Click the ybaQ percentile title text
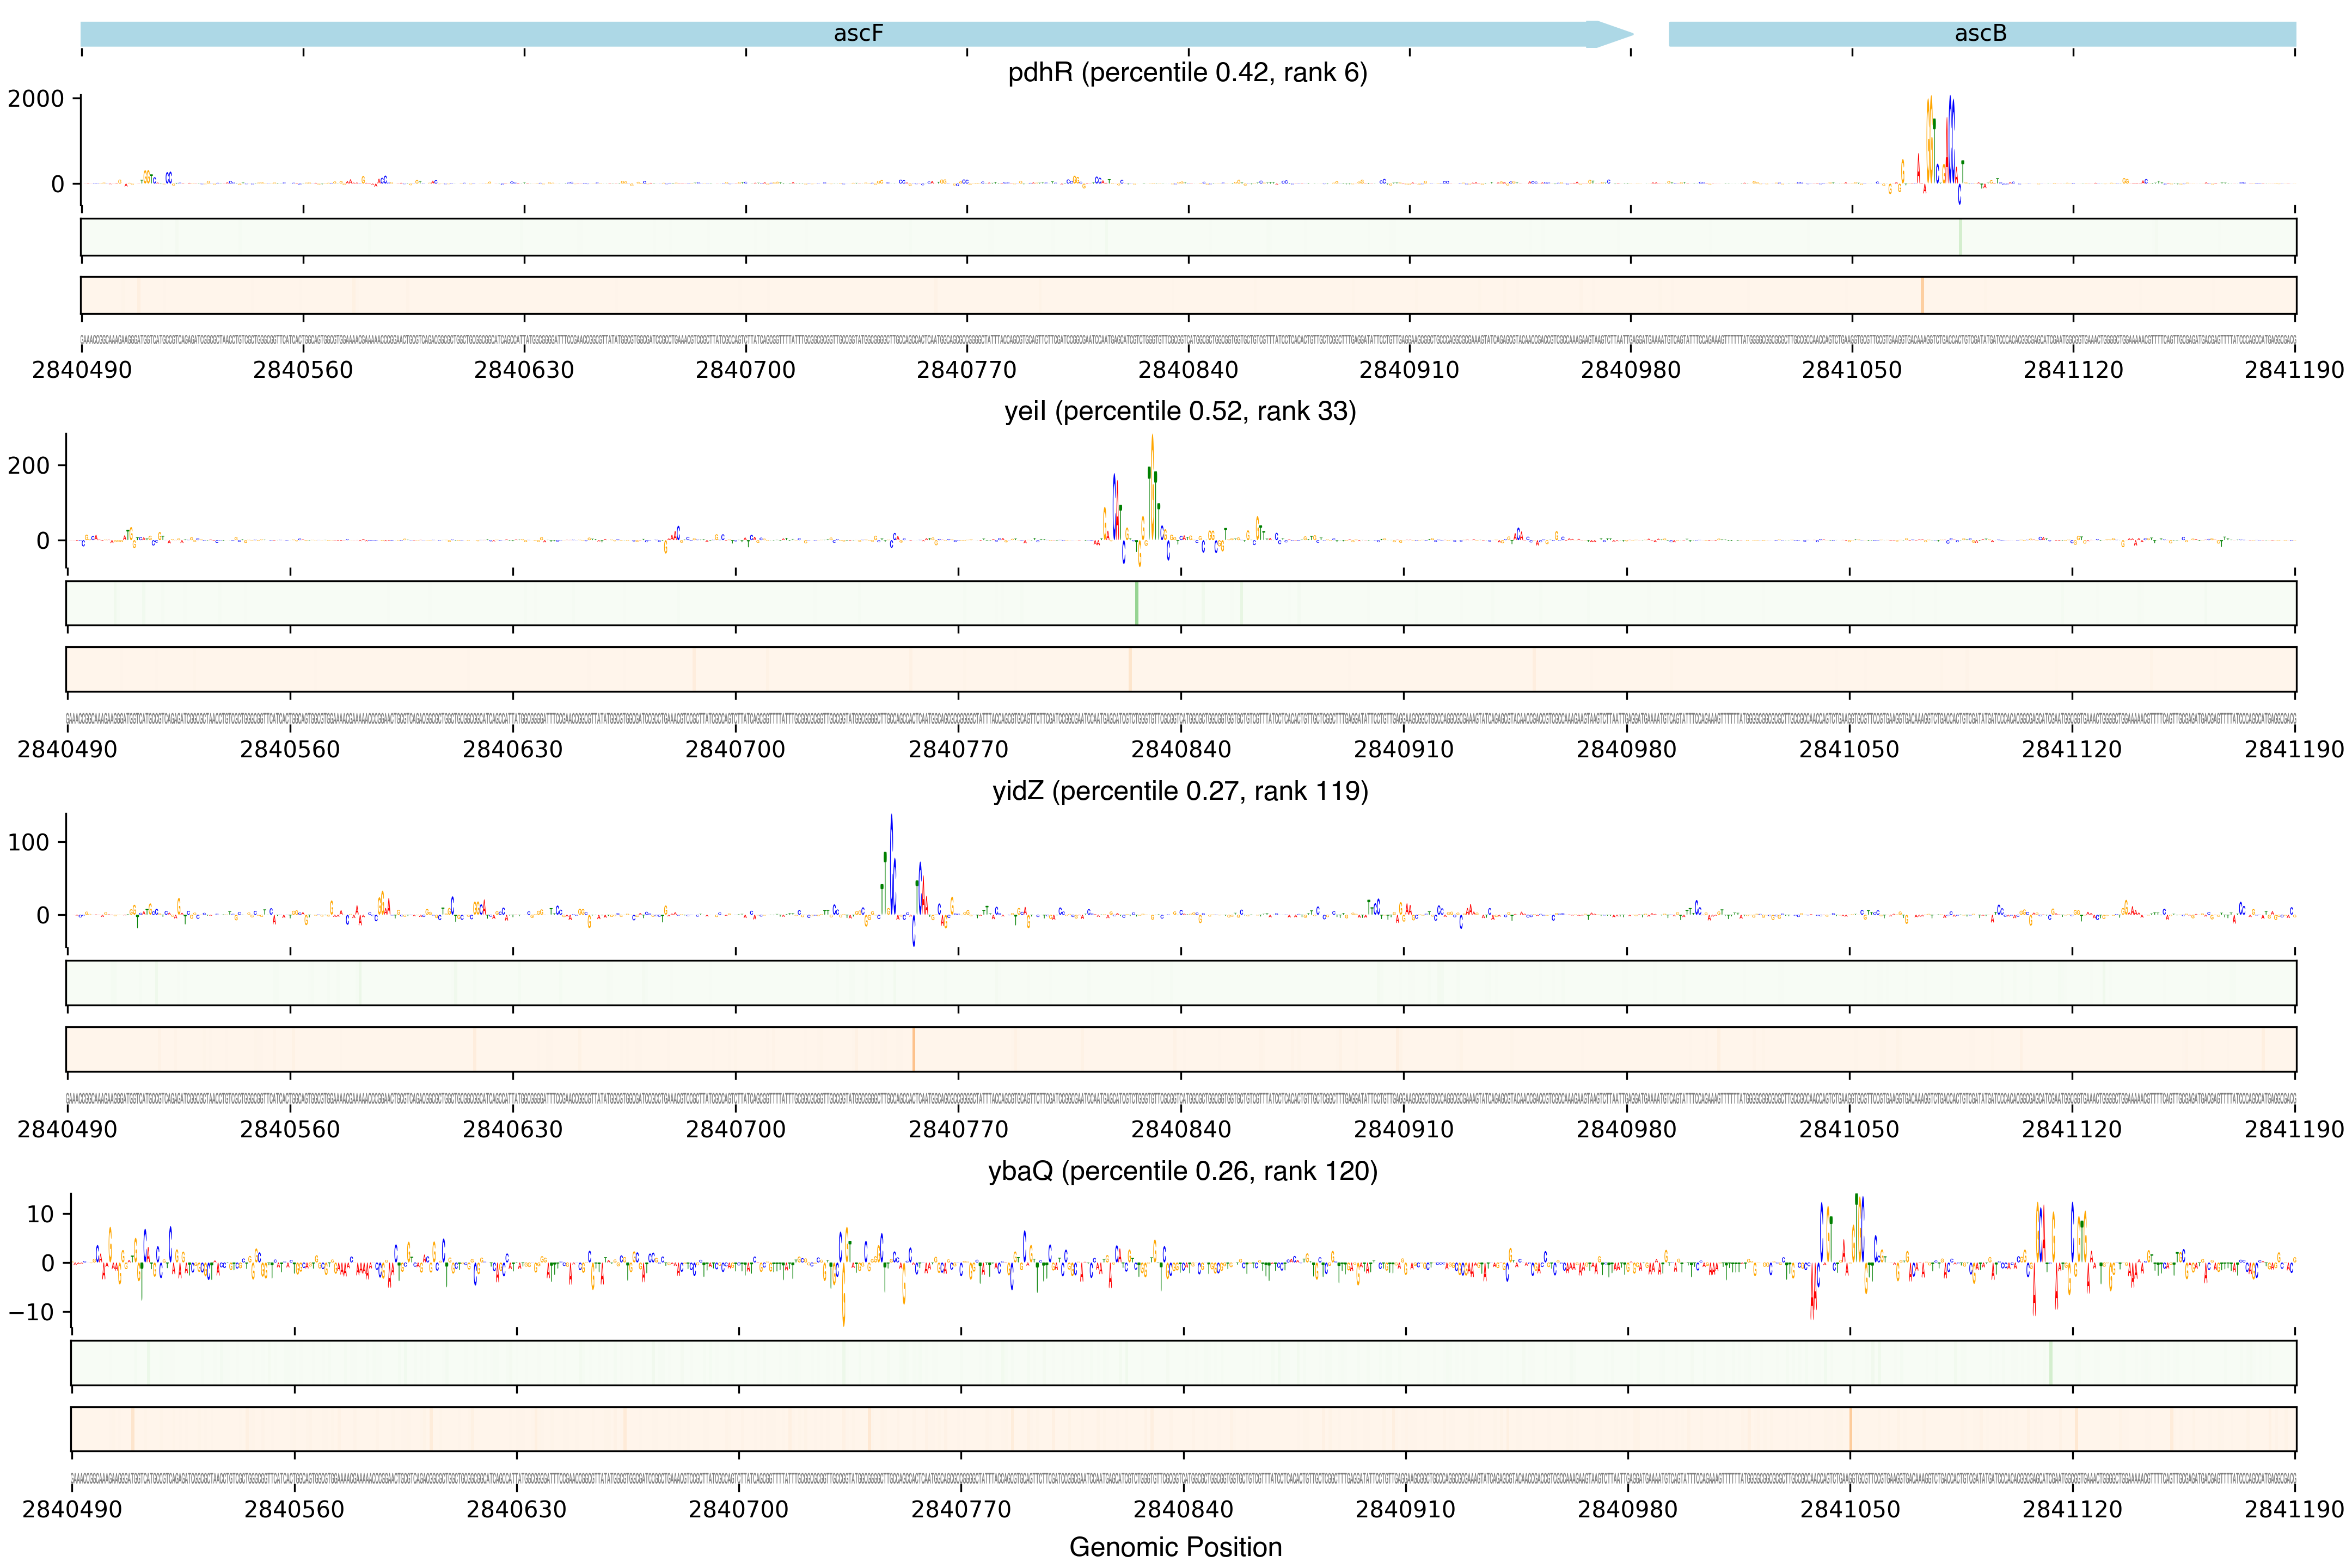This screenshot has height=1568, width=2352. (x=1182, y=1171)
